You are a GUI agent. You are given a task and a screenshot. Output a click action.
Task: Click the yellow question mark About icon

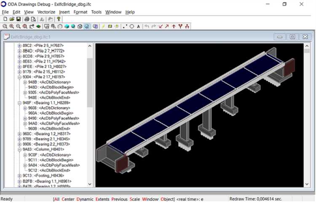pos(59,19)
